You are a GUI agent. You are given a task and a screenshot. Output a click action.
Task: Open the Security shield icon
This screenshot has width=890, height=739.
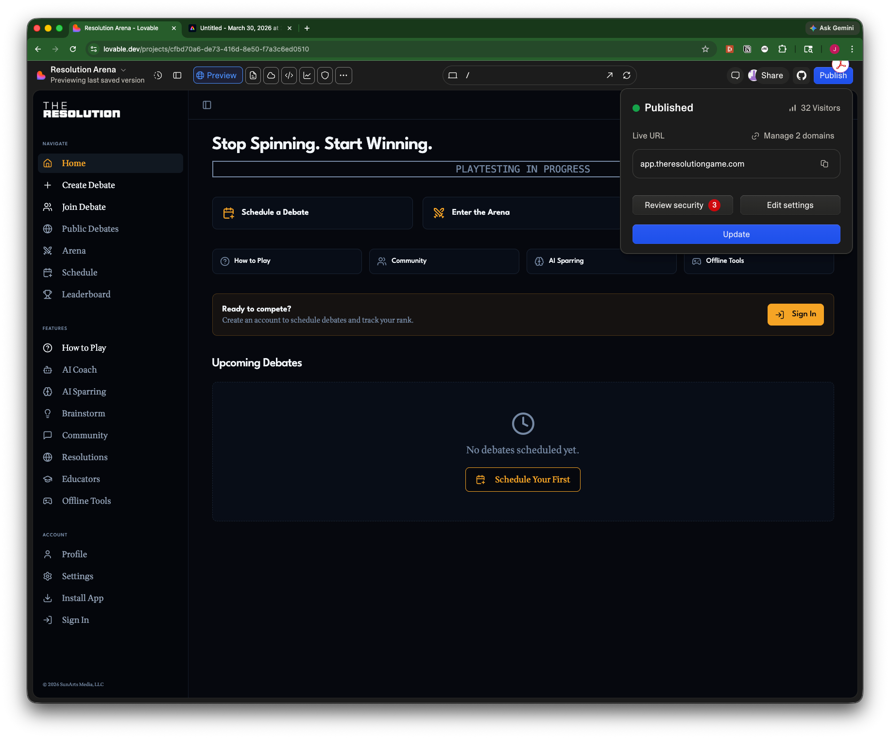(x=325, y=75)
